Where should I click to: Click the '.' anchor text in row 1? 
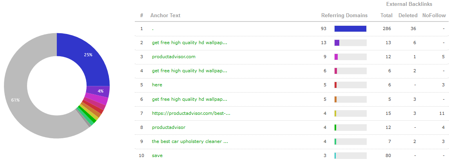pyautogui.click(x=153, y=29)
